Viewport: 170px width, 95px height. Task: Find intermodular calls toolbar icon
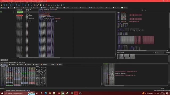tap(58, 5)
